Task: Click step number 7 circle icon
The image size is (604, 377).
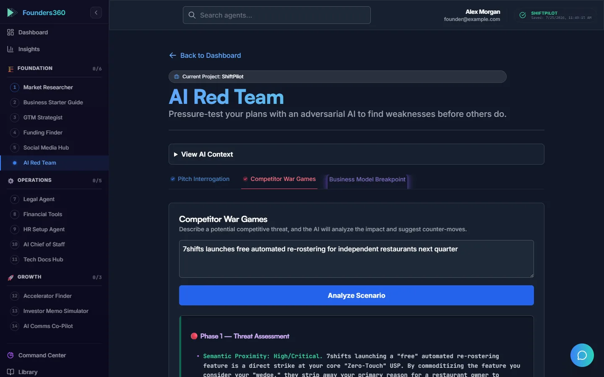Action: (x=15, y=199)
